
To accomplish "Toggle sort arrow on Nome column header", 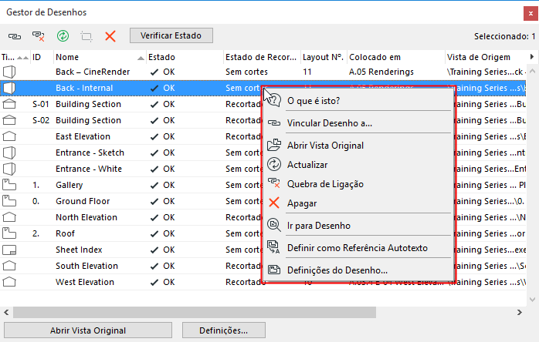I will point(140,57).
